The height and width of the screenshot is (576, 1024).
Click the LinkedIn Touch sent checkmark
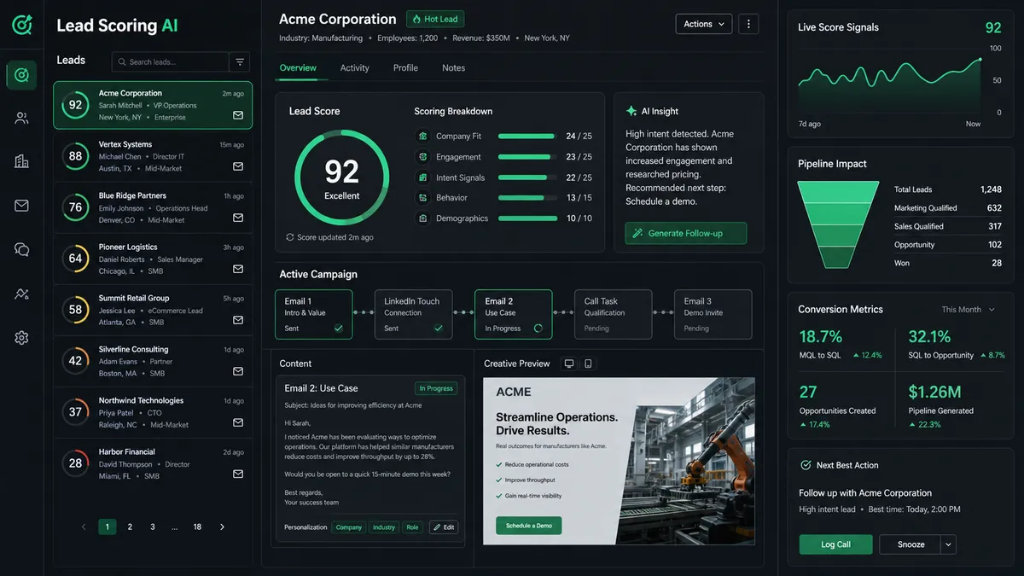point(439,328)
